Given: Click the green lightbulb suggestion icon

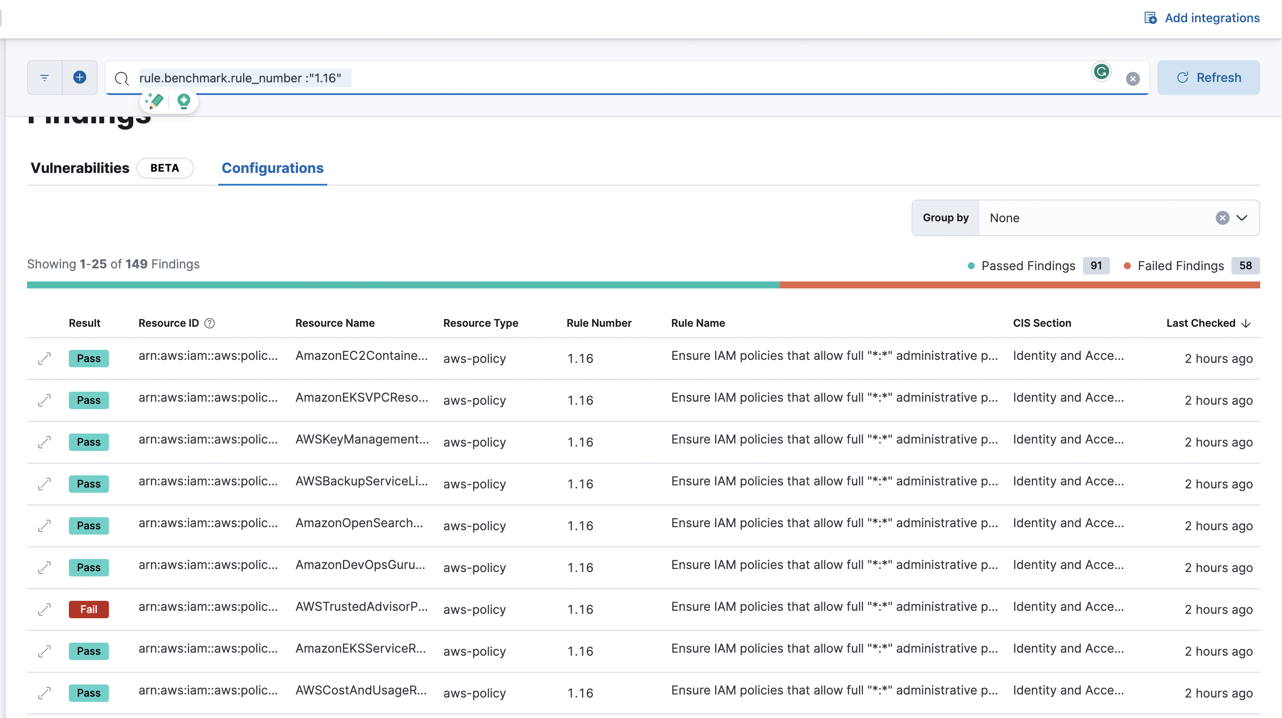Looking at the screenshot, I should click(x=183, y=101).
